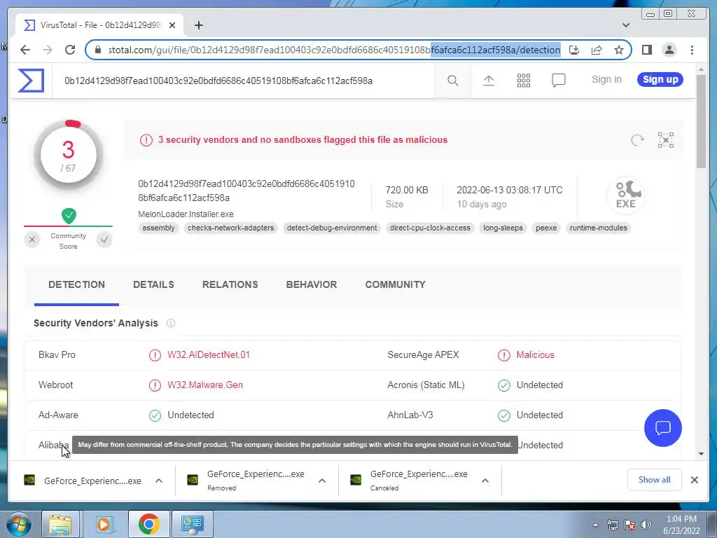Open the comments speech bubble icon
This screenshot has width=717, height=538.
click(558, 81)
